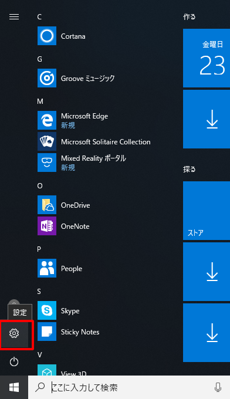Click the Sticky Notes text label
This screenshot has height=399, width=230.
[80, 332]
